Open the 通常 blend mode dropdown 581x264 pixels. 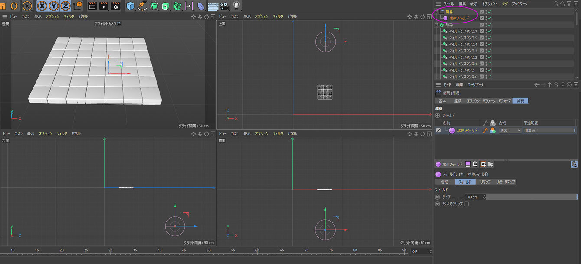[x=509, y=130]
